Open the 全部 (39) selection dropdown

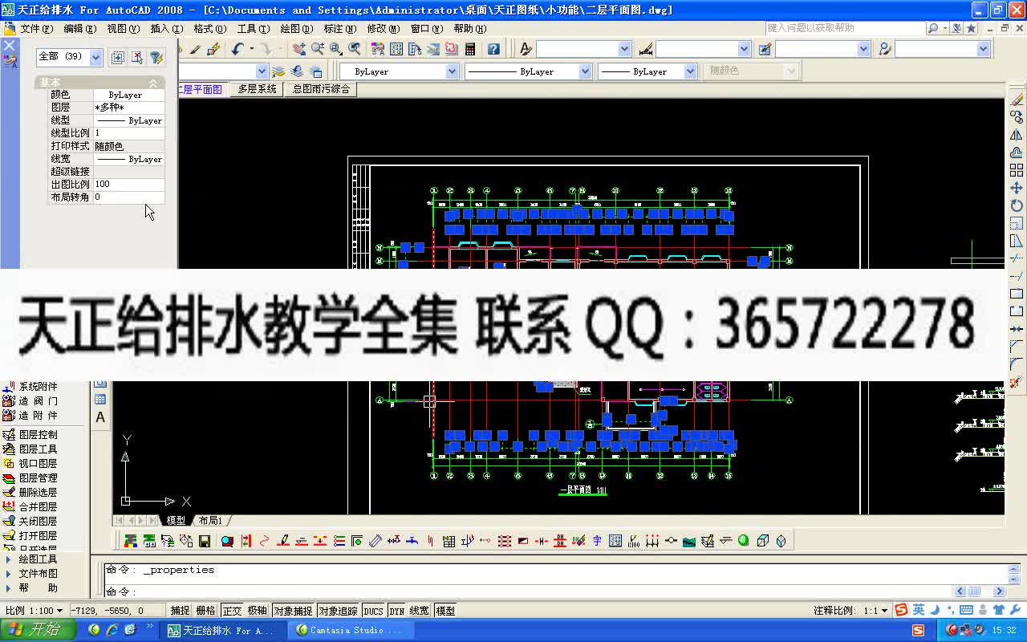tap(95, 57)
